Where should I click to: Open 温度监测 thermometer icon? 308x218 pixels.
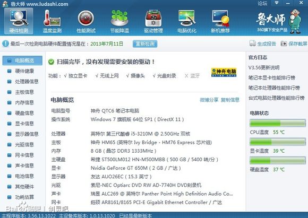click(x=52, y=21)
